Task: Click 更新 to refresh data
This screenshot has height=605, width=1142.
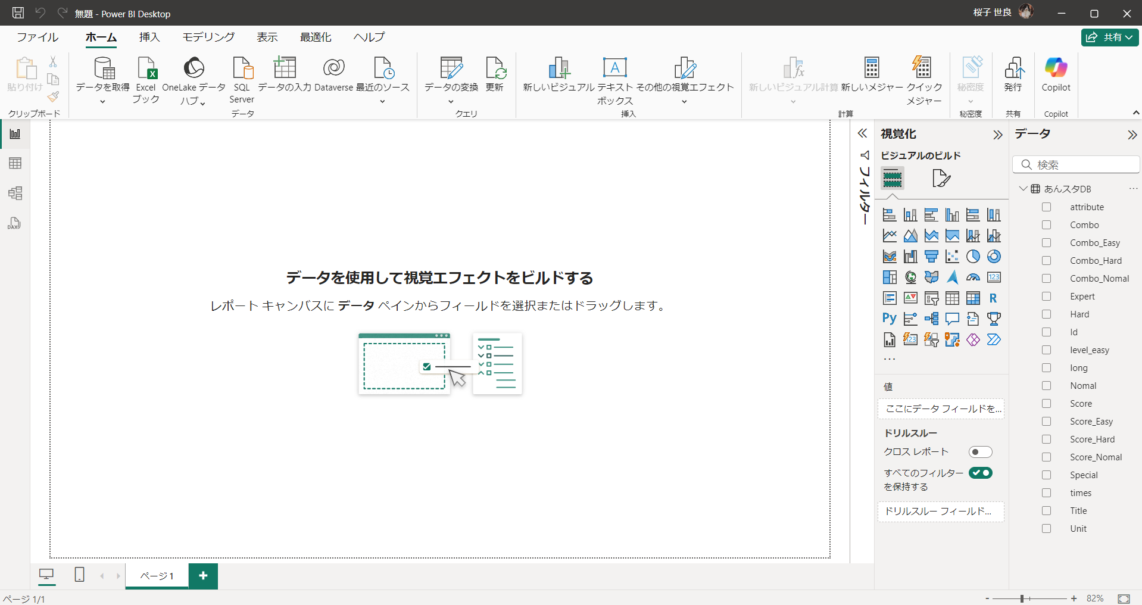Action: click(x=495, y=74)
